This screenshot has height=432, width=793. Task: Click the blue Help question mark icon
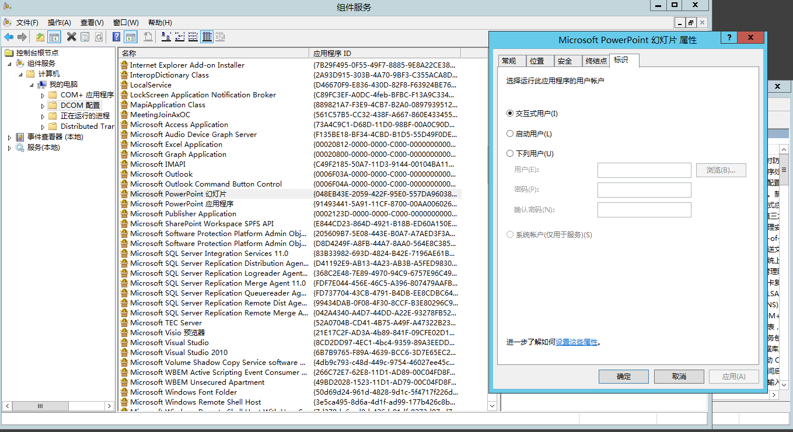click(x=116, y=37)
